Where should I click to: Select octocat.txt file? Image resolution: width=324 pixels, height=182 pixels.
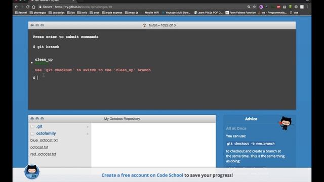click(x=39, y=147)
